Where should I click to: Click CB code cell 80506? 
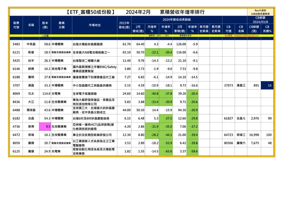click(228, 143)
